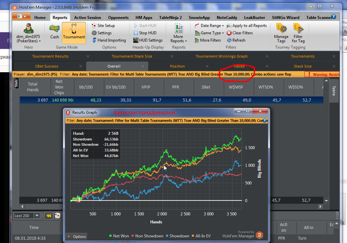Click Apply to all Reports
The image size is (347, 243).
[x=247, y=26]
